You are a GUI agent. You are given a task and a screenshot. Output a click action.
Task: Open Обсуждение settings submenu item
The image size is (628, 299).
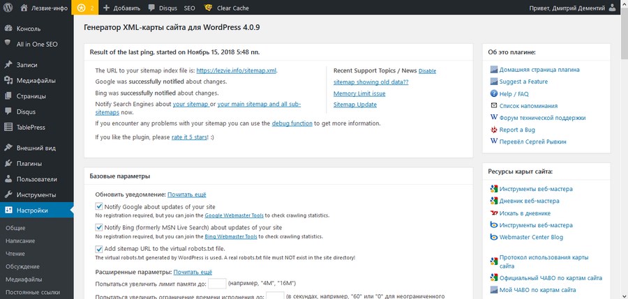coord(22,266)
